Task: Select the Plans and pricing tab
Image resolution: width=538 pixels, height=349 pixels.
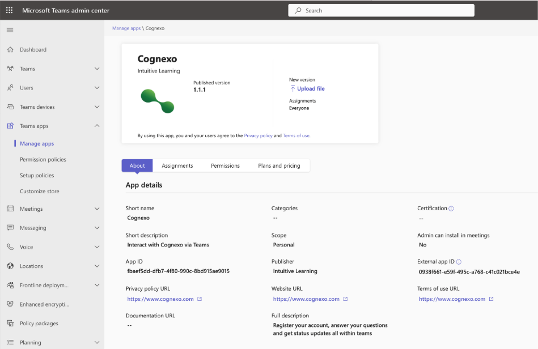Action: 279,166
